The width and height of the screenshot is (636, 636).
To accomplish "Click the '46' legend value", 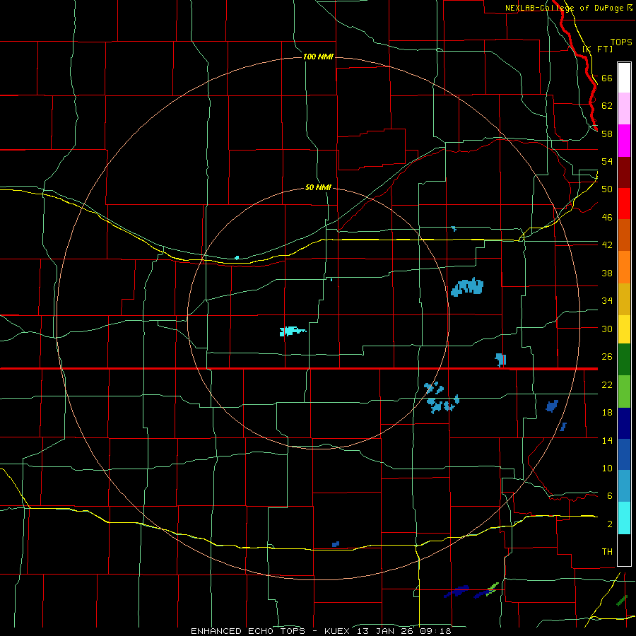I will point(607,218).
